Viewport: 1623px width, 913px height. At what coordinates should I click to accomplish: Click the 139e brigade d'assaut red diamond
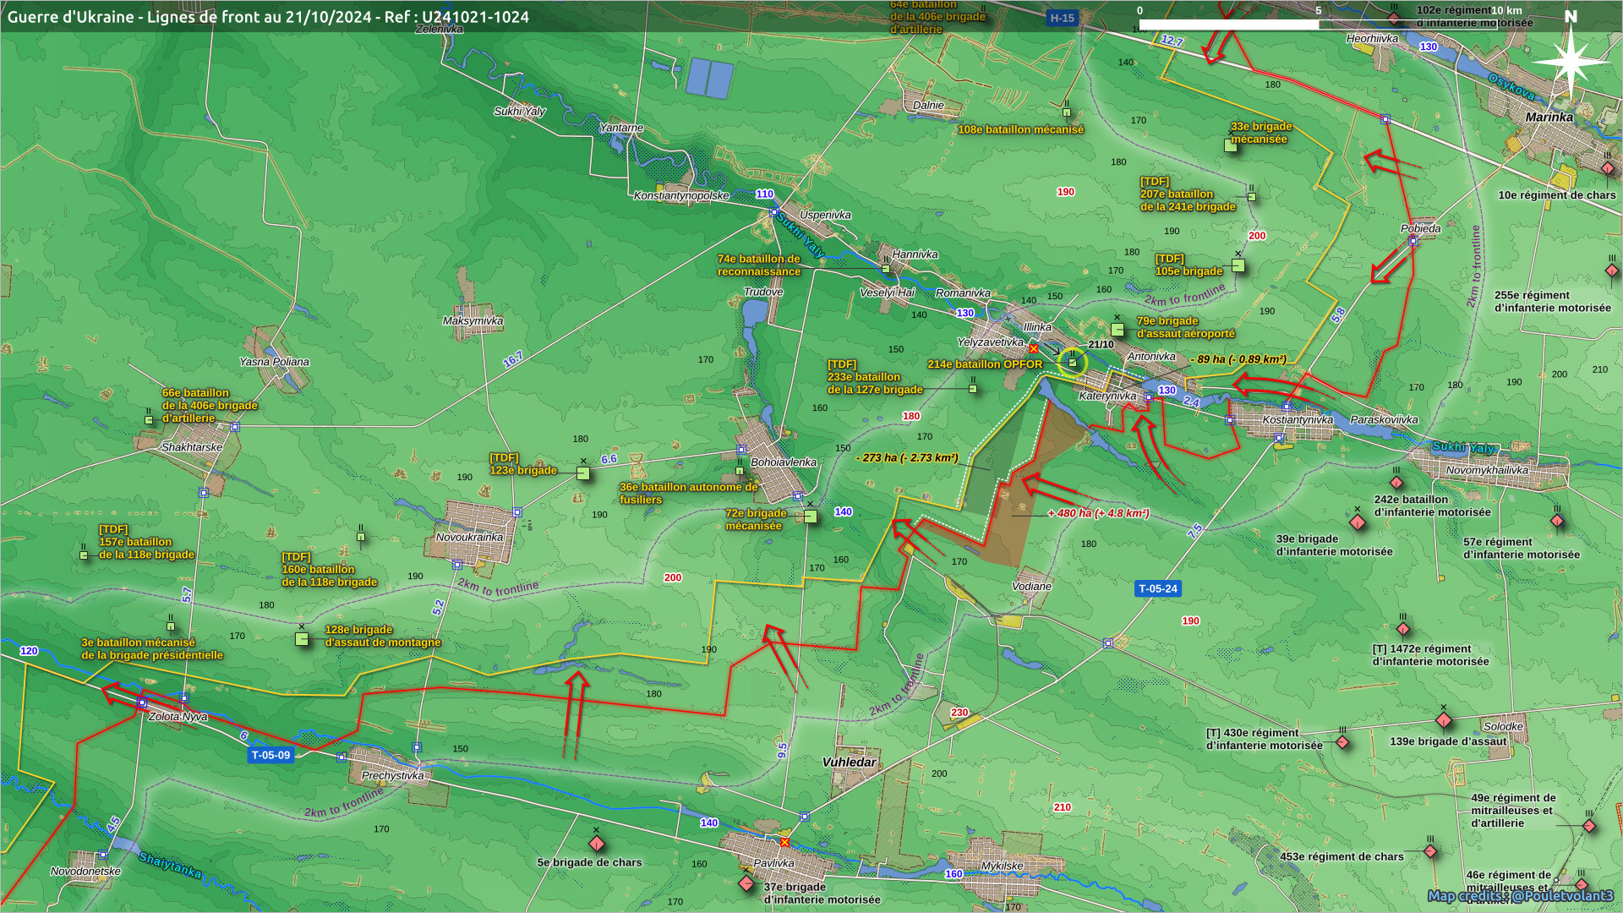[x=1444, y=720]
